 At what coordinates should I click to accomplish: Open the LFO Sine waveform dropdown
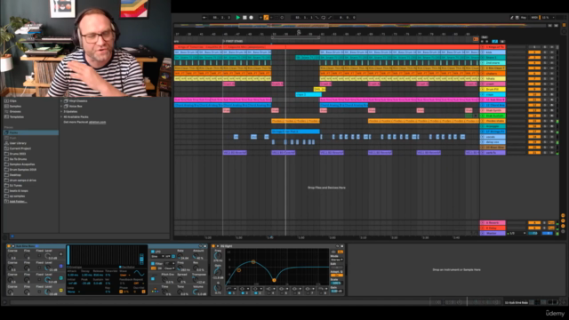point(158,257)
